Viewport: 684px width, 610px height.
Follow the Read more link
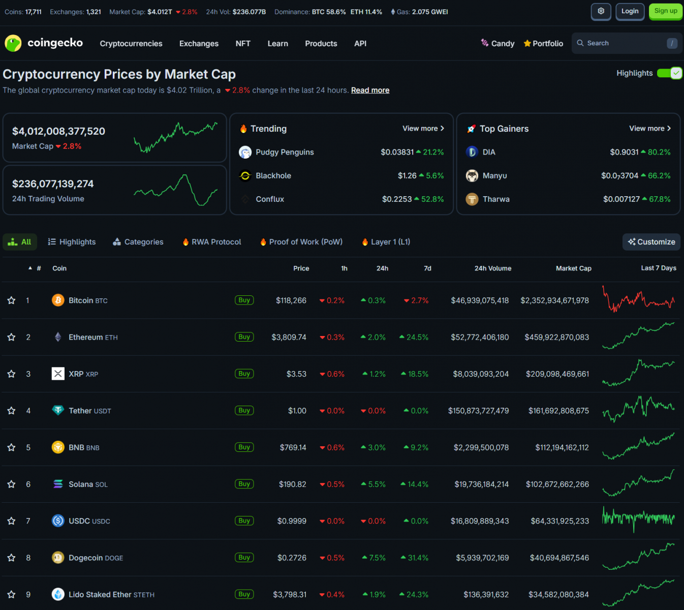point(370,90)
